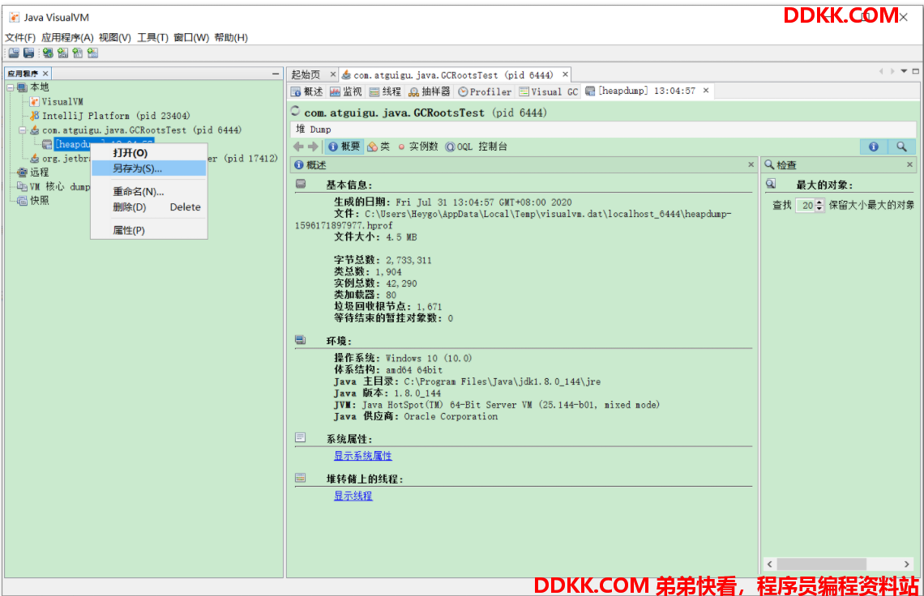Click the 查找 number field showing 20
Screen dimensions: 924x596
(x=806, y=206)
